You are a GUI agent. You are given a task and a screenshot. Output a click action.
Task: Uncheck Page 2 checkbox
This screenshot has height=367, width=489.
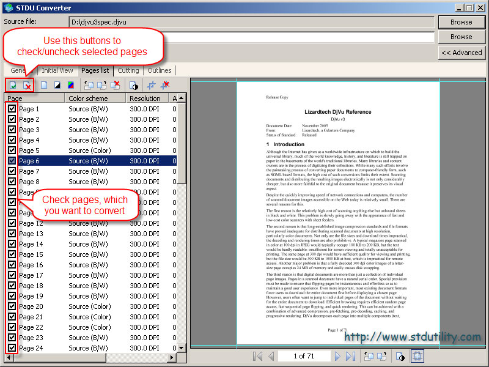pos(12,119)
